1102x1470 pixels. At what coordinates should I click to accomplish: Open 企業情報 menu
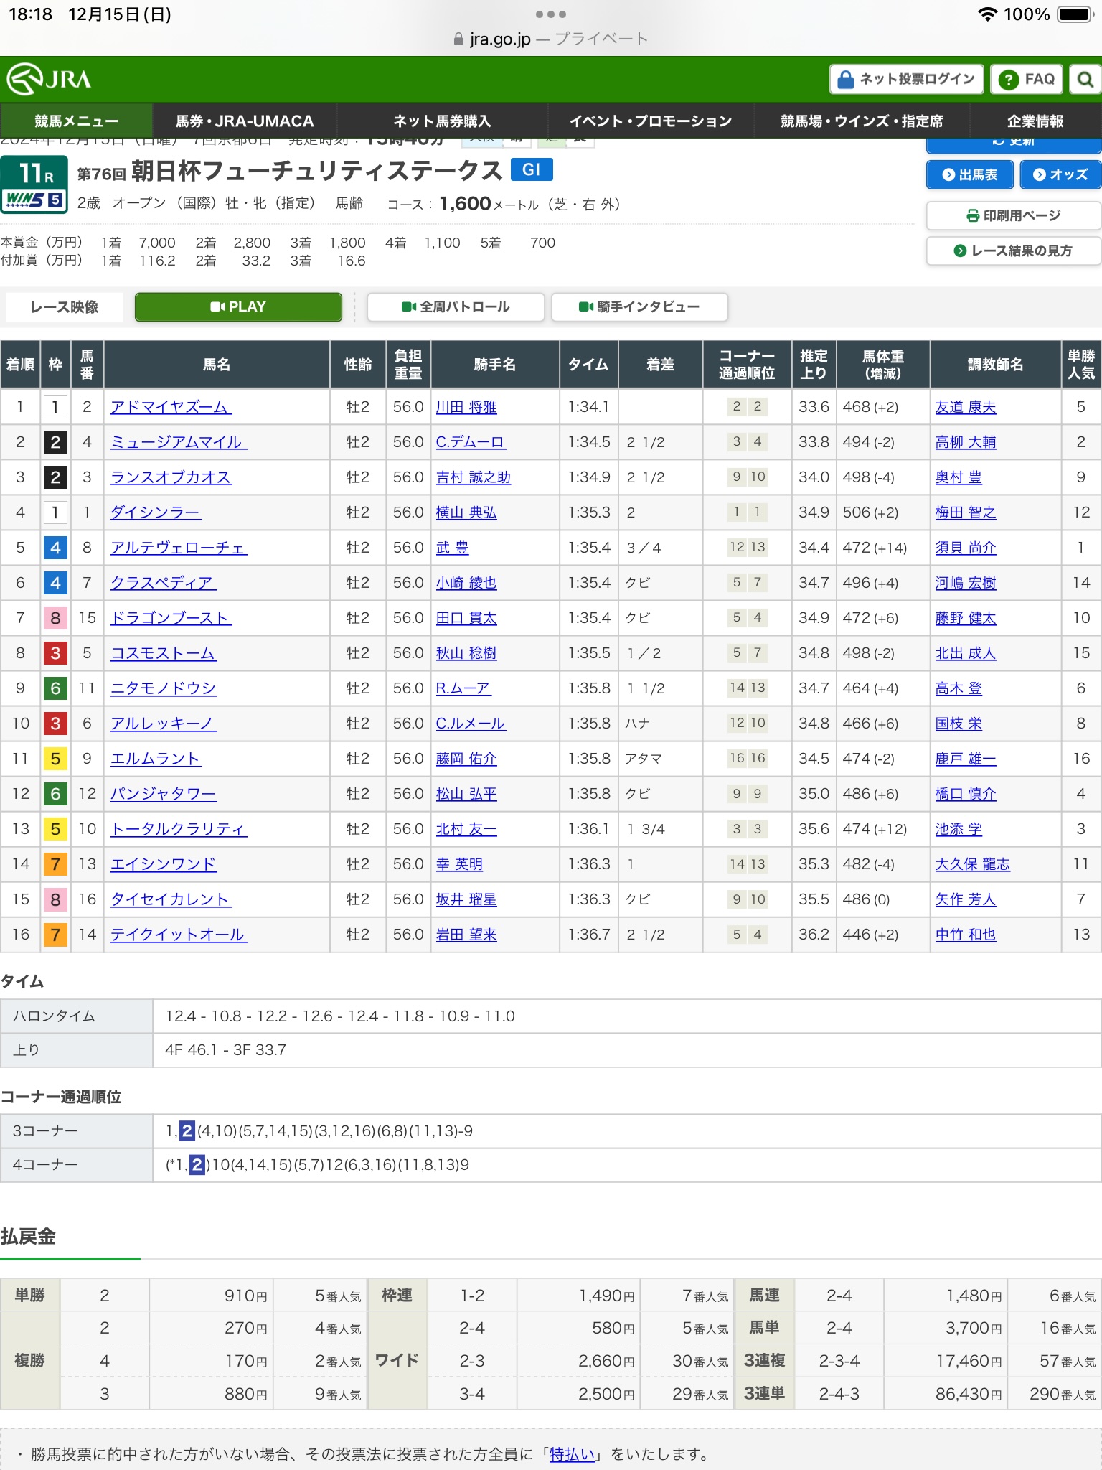[1035, 121]
